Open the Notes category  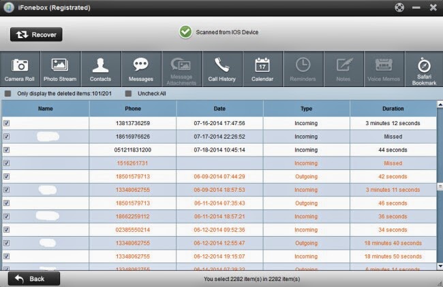click(343, 69)
